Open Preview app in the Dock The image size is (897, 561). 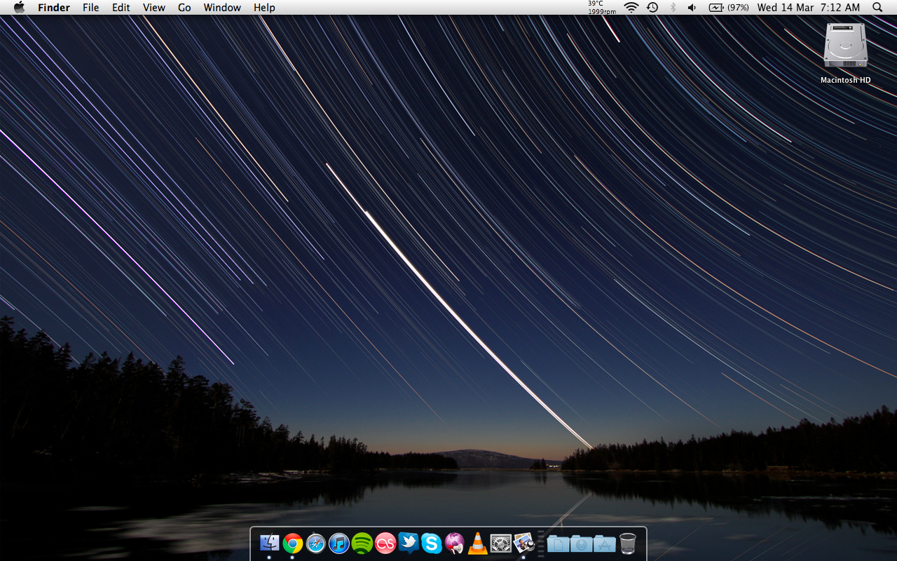coord(524,543)
